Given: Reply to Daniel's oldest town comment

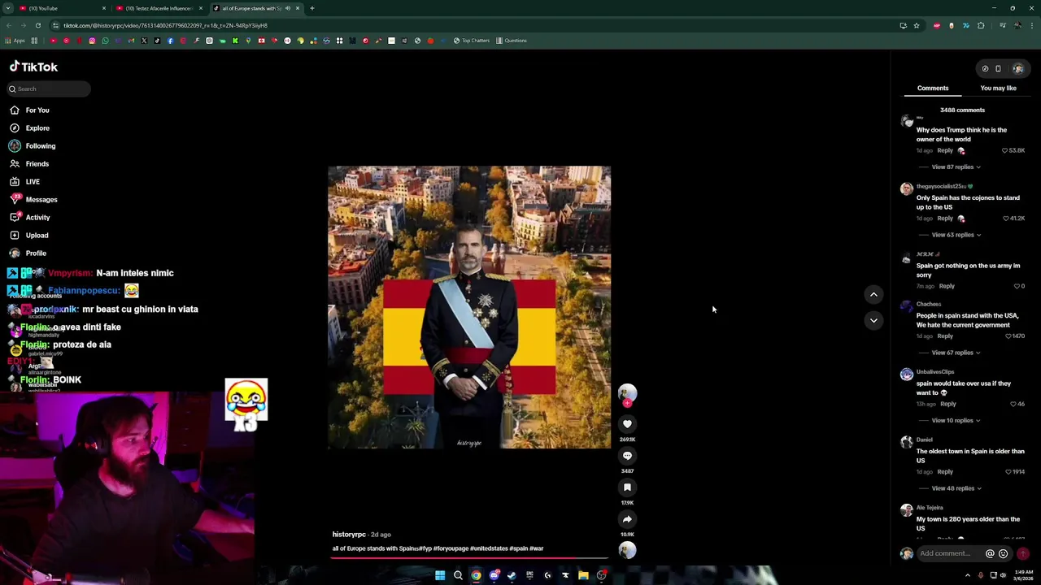Looking at the screenshot, I should coord(944,472).
